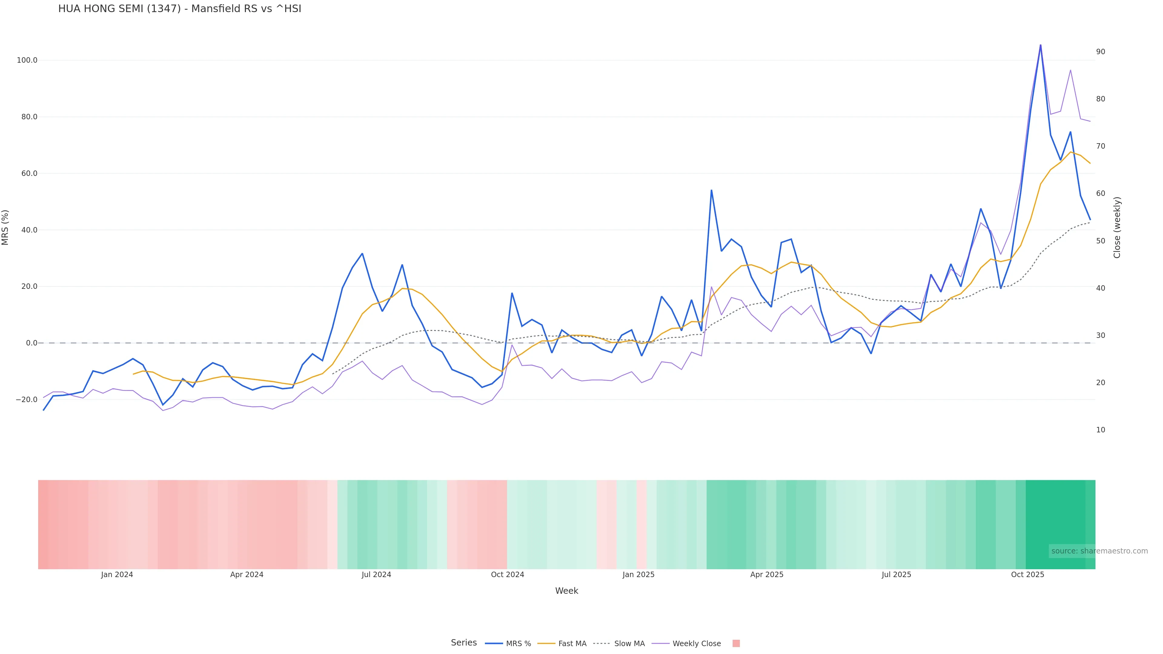The image size is (1163, 654).
Task: Click the MRS line's highest peak point
Action: tap(1041, 45)
